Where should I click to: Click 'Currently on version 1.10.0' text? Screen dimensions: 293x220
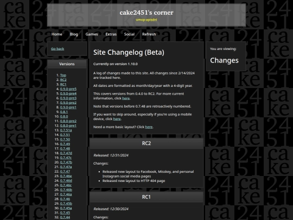[x=116, y=64]
